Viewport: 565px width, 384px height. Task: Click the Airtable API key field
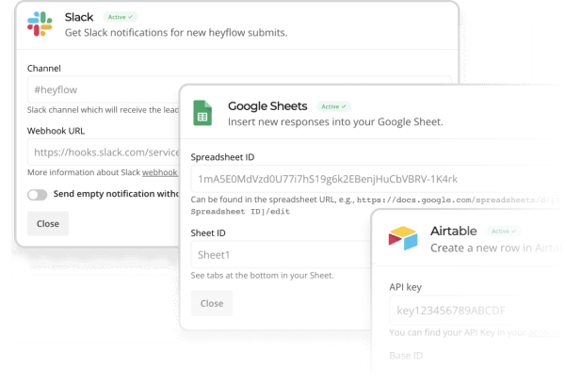(476, 311)
